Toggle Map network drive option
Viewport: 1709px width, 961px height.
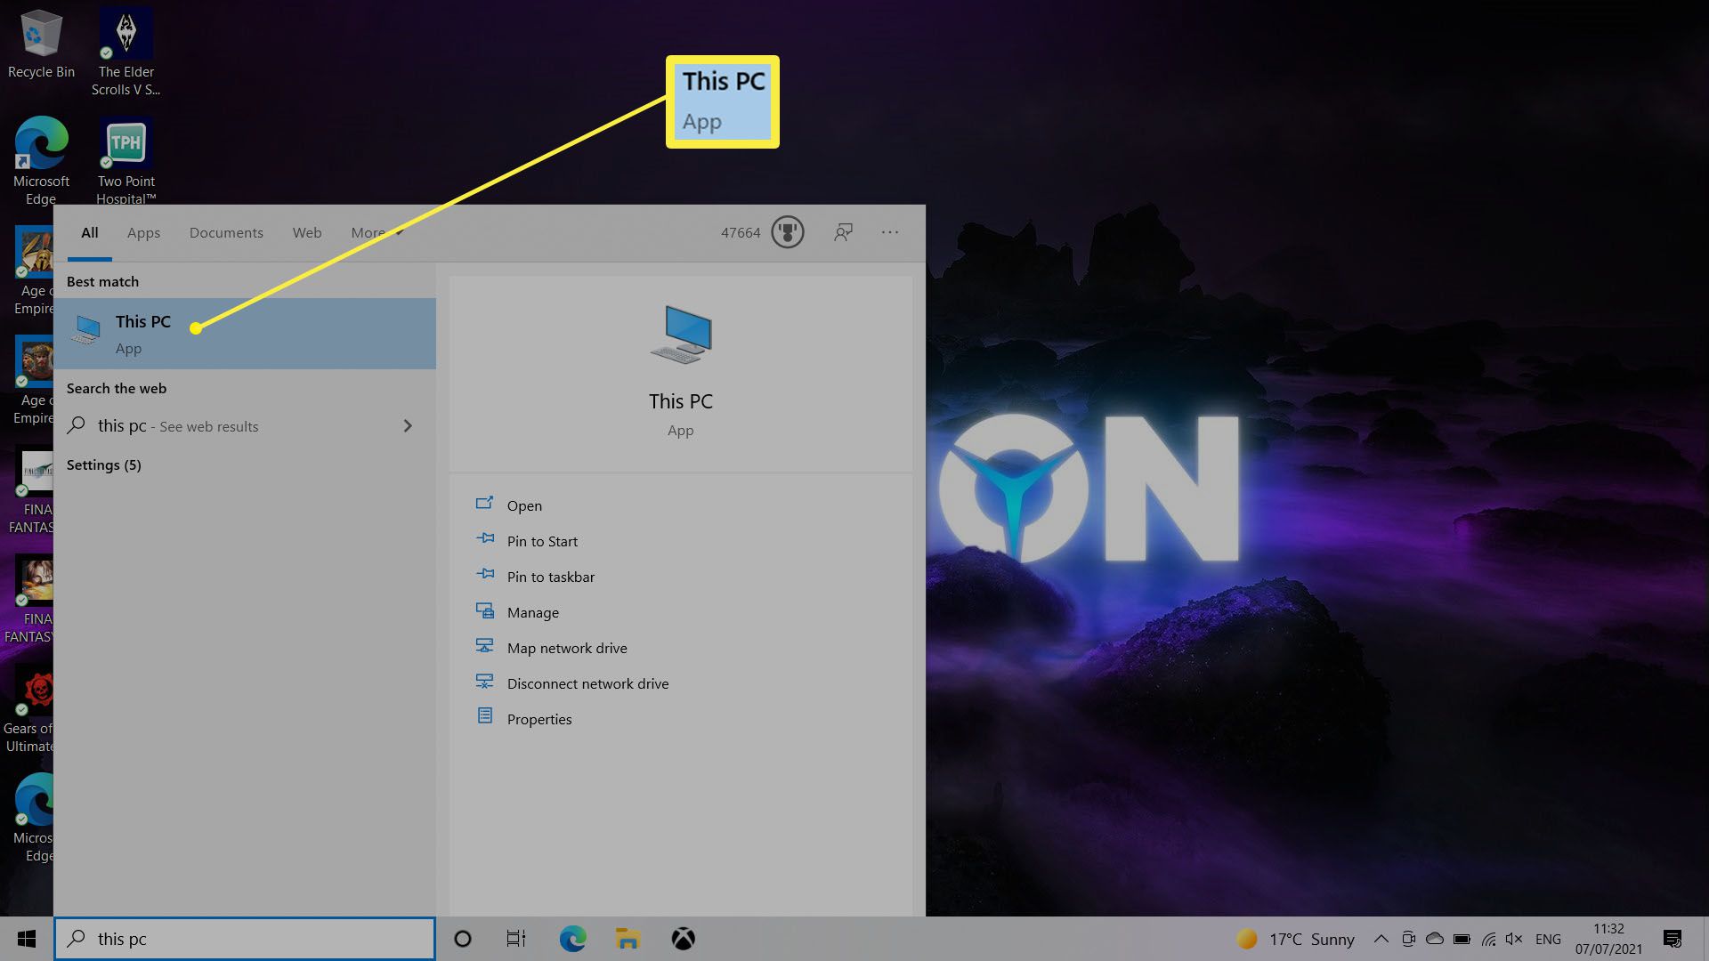coord(566,647)
